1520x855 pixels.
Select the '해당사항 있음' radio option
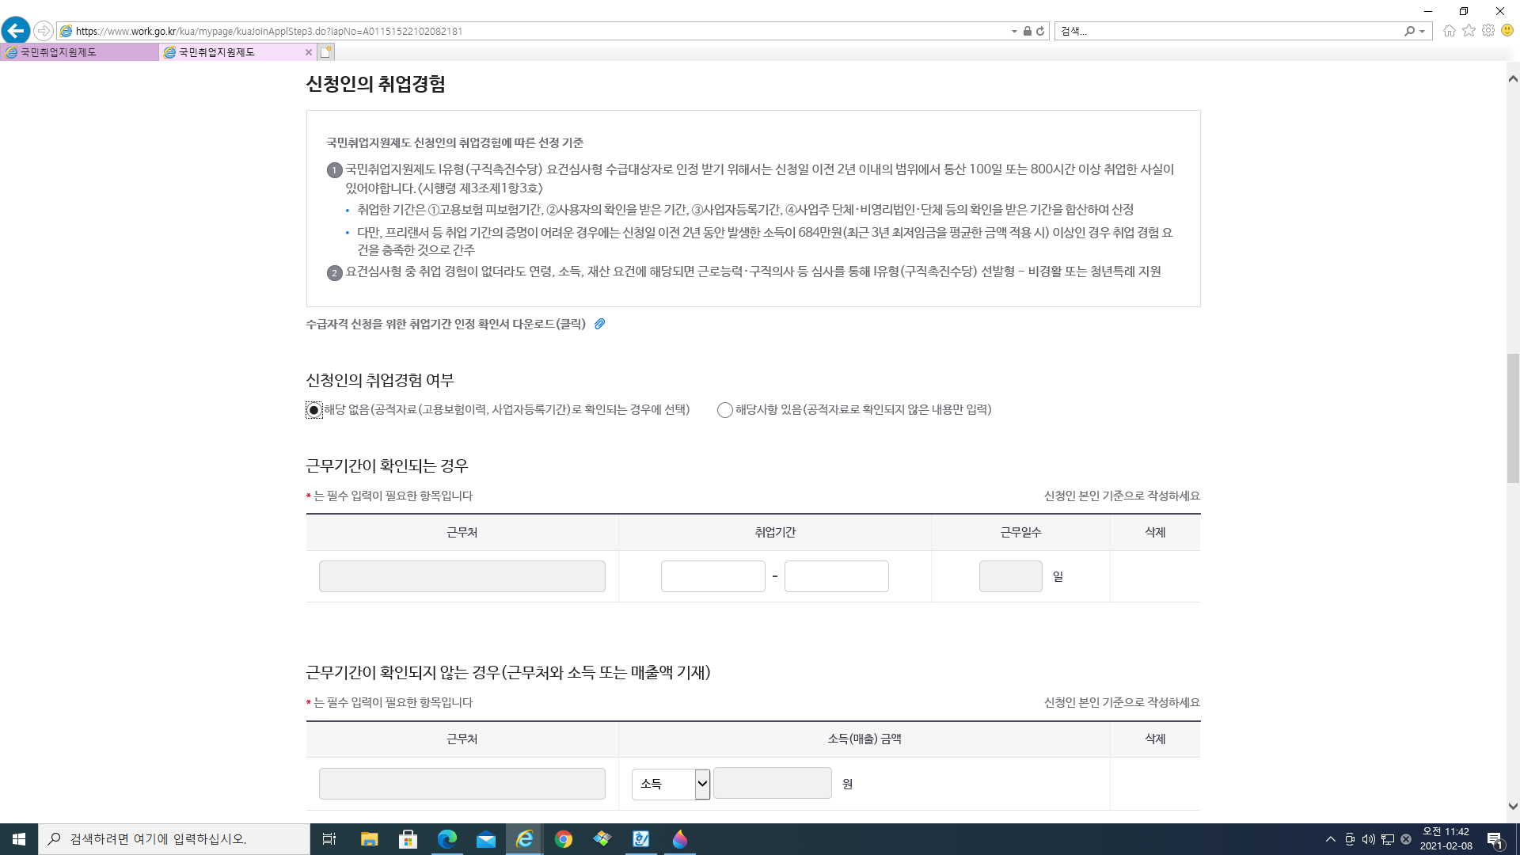coord(724,410)
